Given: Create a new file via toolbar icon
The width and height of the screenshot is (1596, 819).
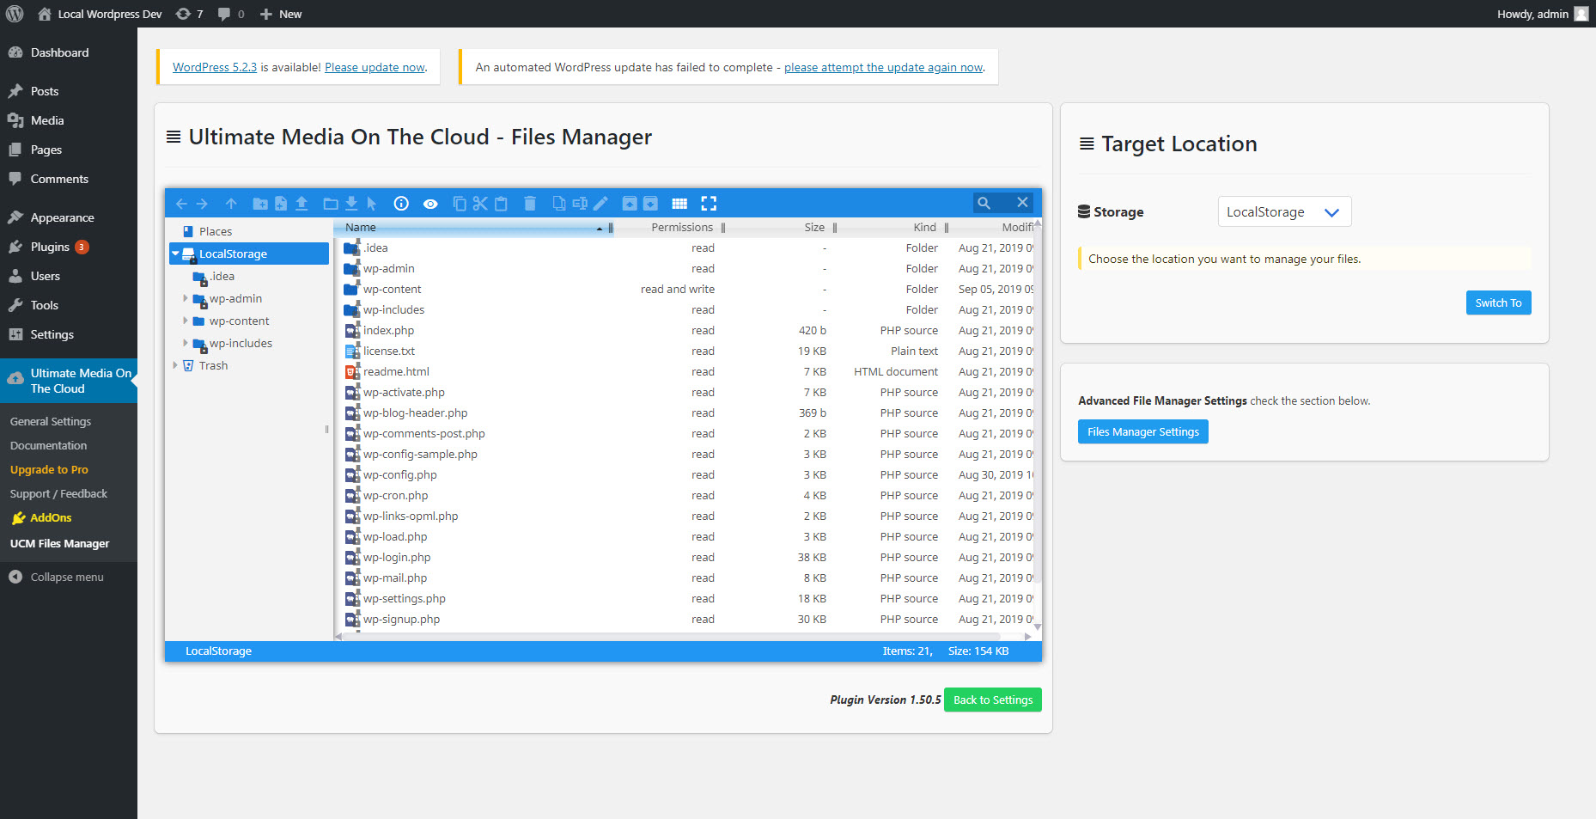Looking at the screenshot, I should tap(281, 204).
